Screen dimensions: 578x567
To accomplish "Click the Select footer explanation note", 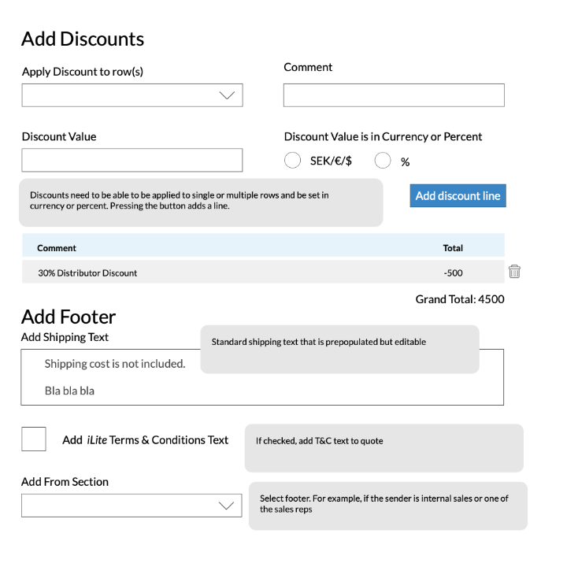I will point(387,506).
